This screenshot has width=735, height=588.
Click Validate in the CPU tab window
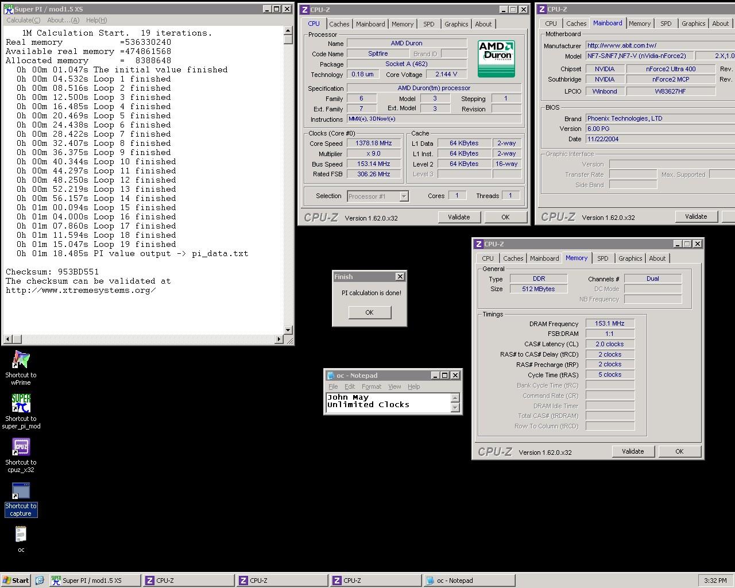tap(459, 217)
